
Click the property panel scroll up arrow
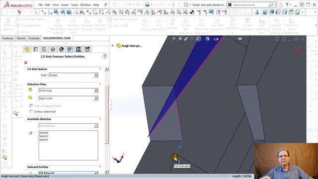pyautogui.click(x=107, y=69)
